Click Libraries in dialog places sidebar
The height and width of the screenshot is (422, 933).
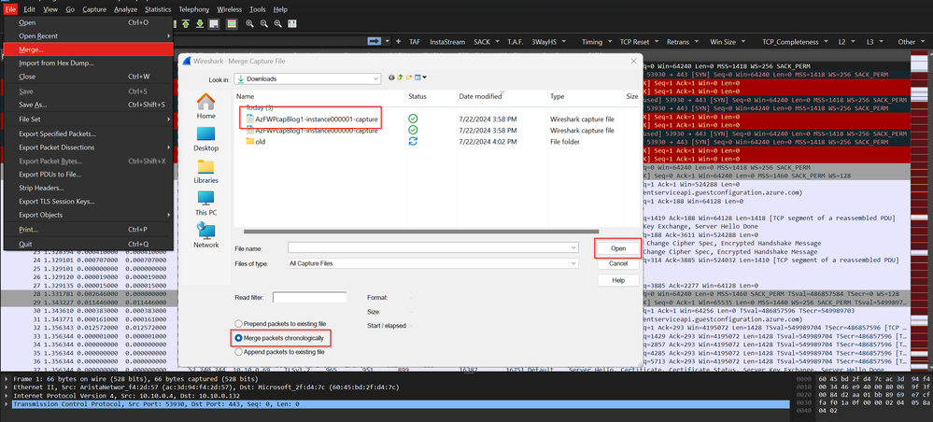(205, 172)
